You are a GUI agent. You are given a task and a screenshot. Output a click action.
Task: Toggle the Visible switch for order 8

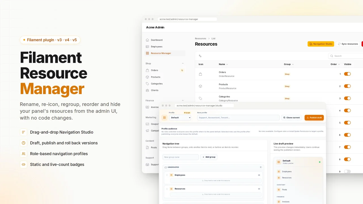(x=347, y=159)
